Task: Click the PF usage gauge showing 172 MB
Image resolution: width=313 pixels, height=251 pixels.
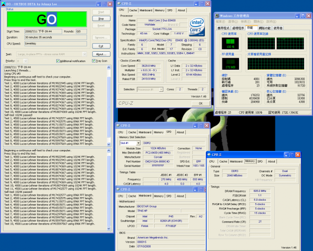Action: click(230, 64)
